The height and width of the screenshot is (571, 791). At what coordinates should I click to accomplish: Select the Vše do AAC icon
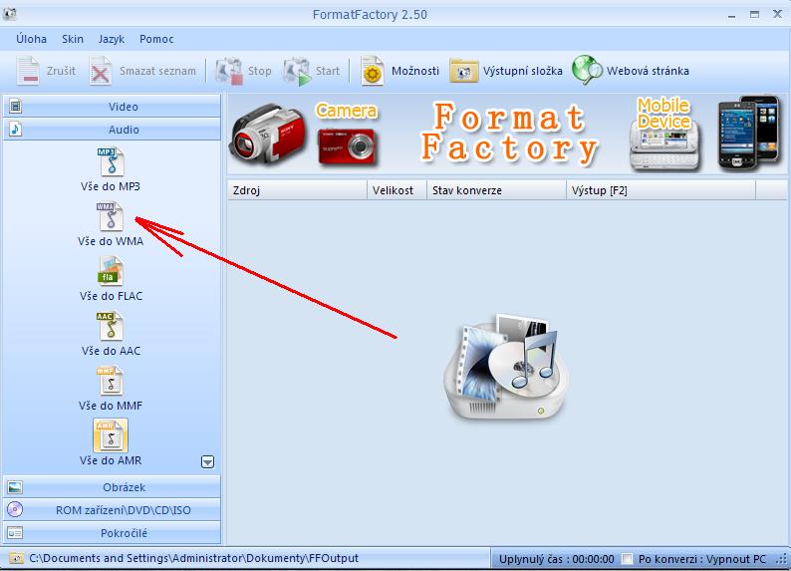[111, 326]
